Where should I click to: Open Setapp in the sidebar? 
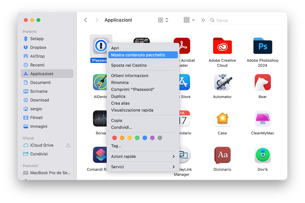pos(47,39)
